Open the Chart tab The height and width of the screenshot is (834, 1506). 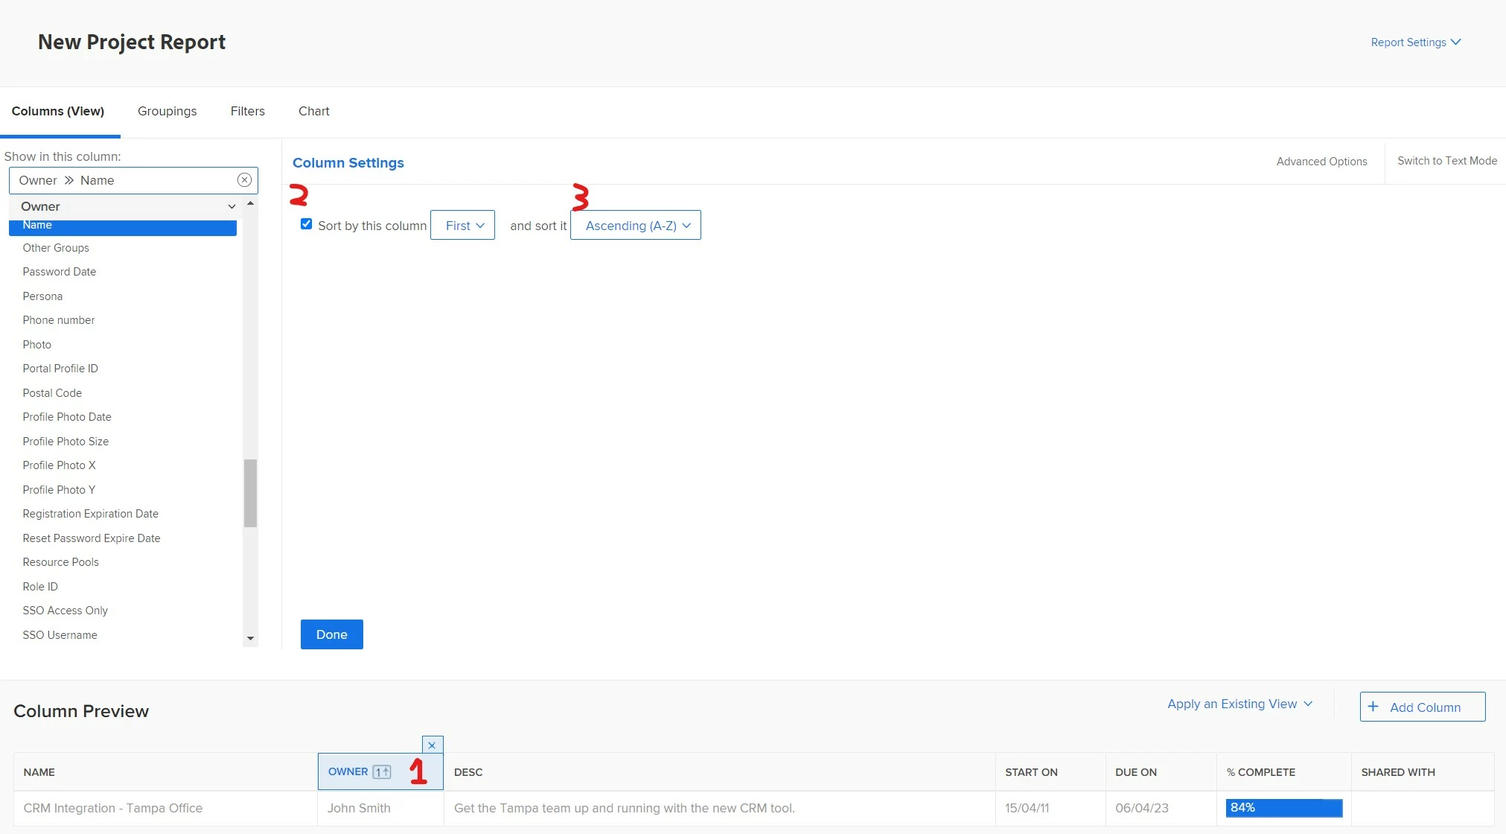(x=313, y=111)
